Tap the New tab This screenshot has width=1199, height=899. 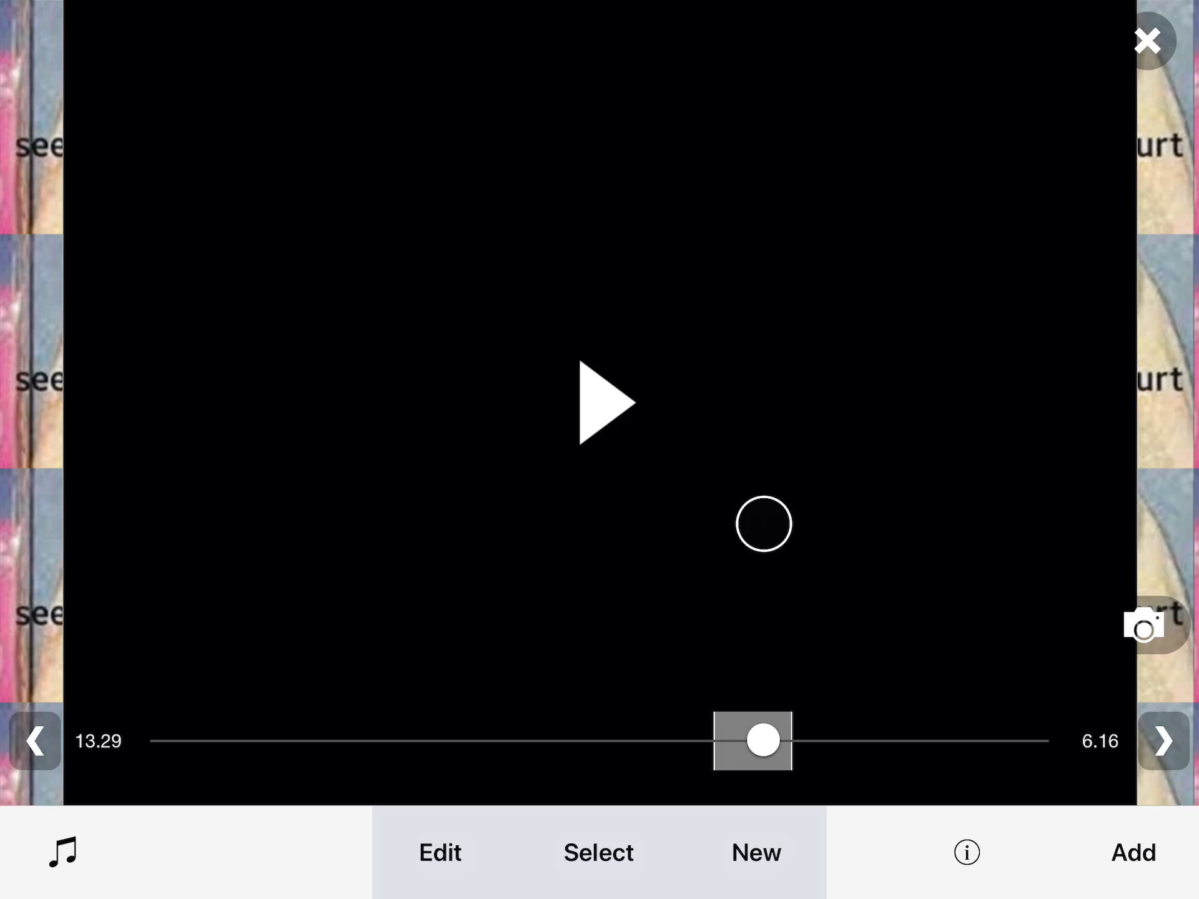[756, 852]
